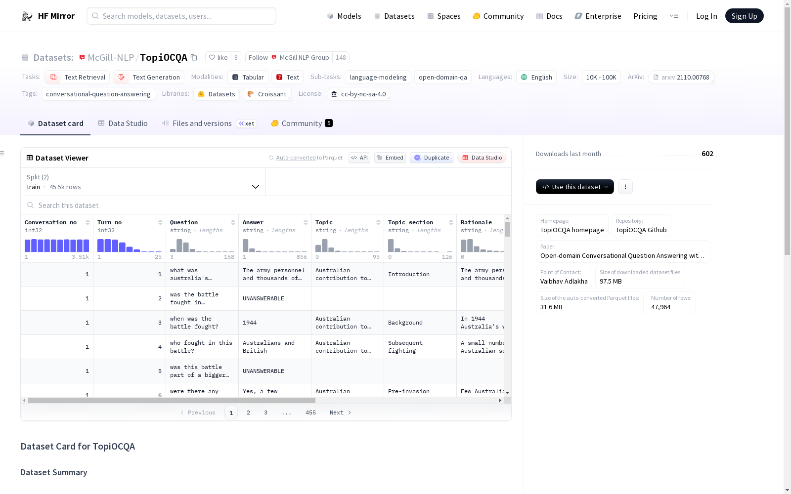Click the Sign Up button

coord(744,16)
